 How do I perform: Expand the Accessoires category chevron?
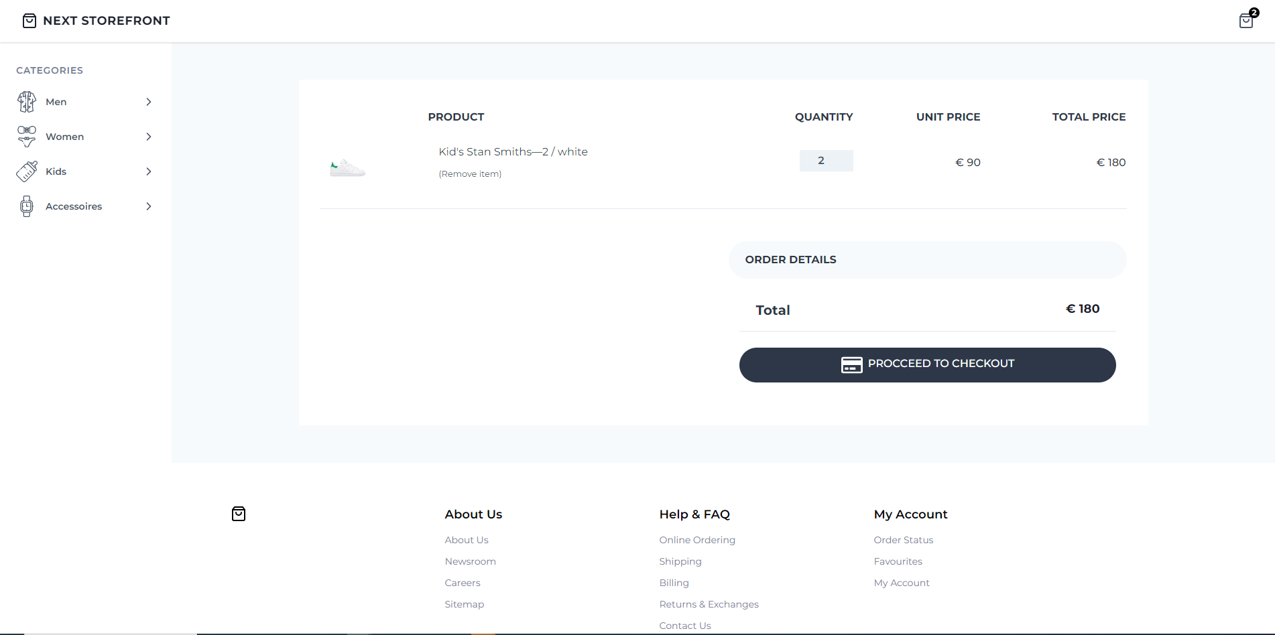coord(149,206)
